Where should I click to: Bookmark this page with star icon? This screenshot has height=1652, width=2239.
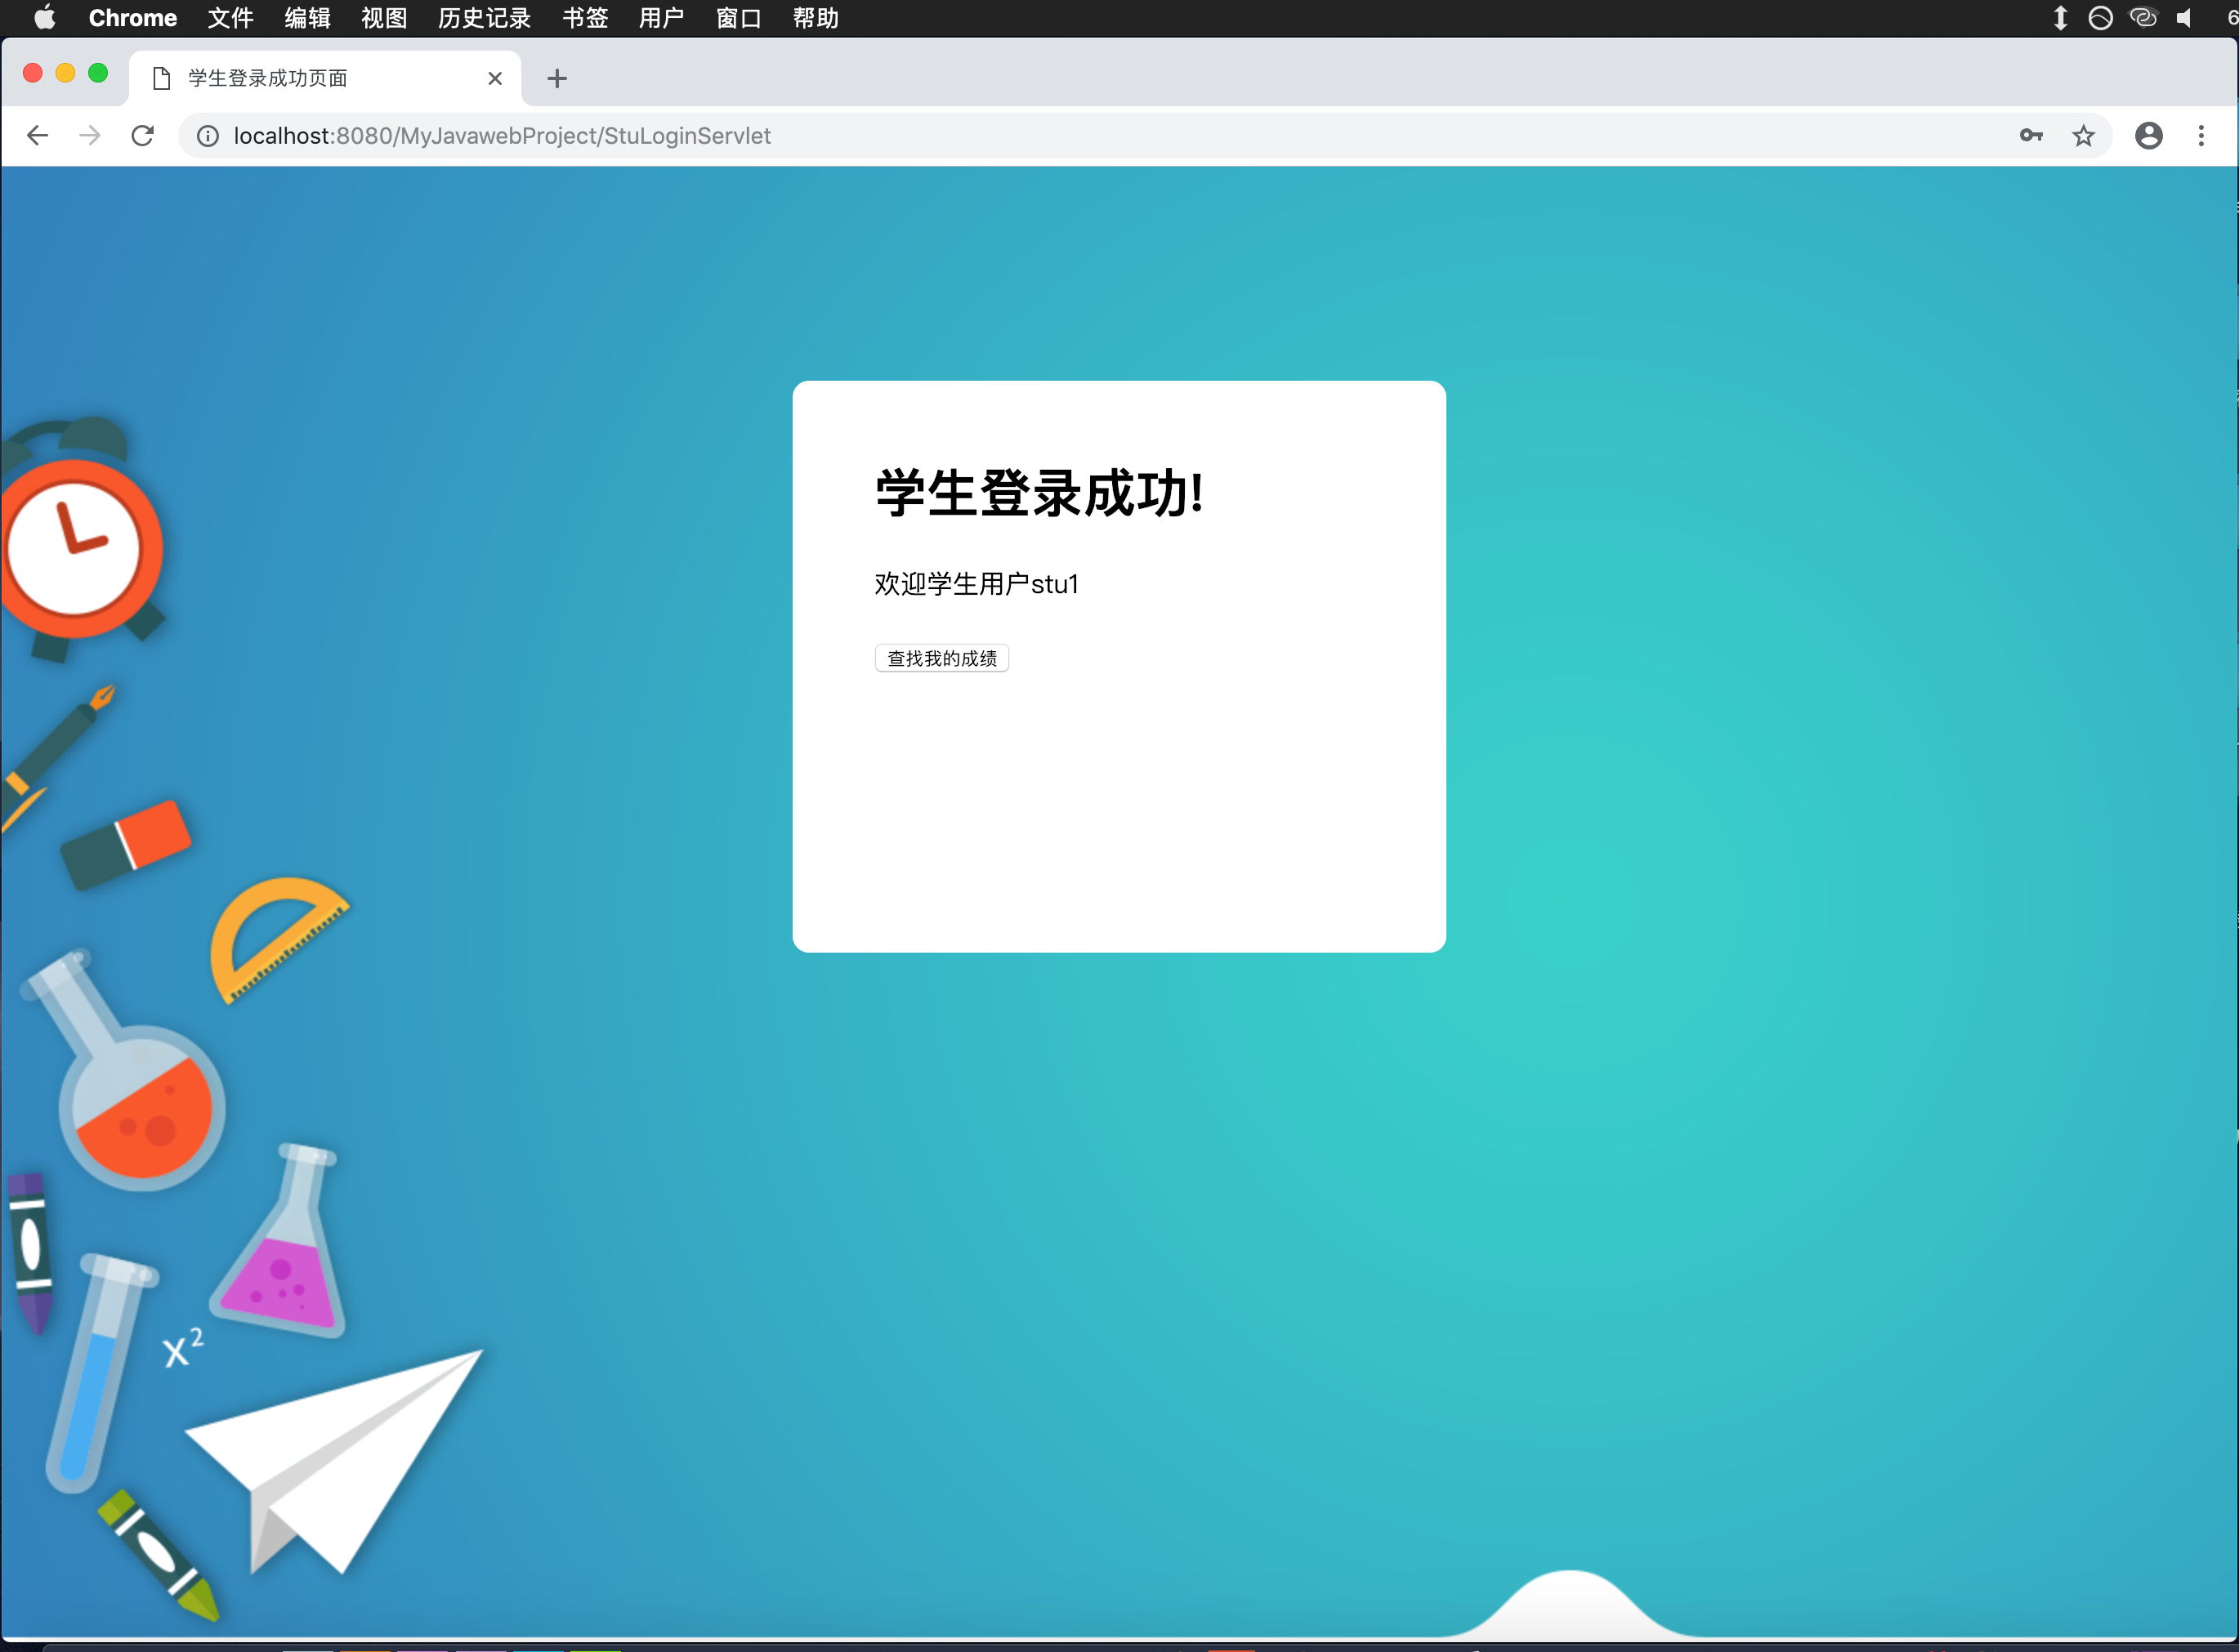2083,136
